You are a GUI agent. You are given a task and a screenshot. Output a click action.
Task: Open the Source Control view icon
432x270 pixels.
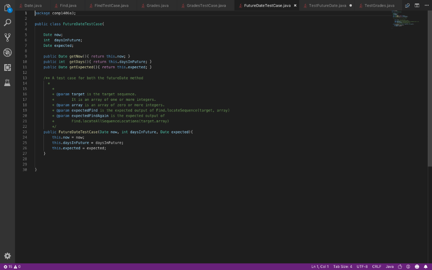point(8,38)
